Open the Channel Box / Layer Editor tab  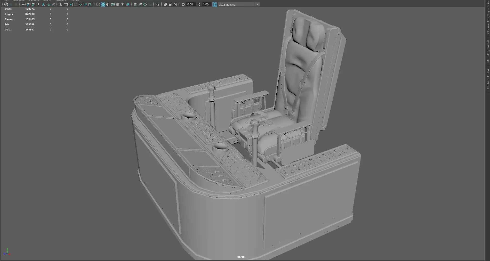[x=488, y=17]
